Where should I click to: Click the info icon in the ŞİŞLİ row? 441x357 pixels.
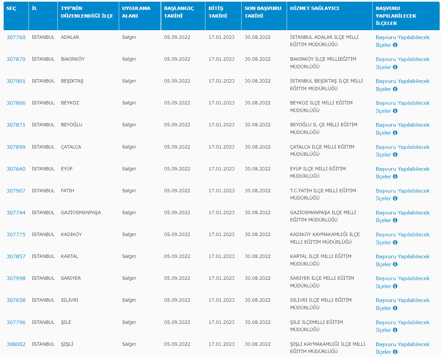point(395,352)
